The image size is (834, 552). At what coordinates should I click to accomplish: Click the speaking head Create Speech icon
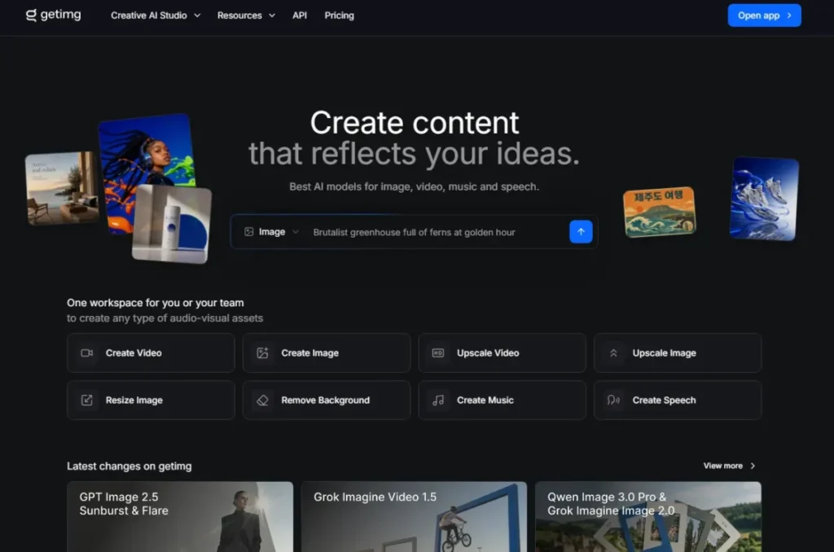[x=613, y=400]
